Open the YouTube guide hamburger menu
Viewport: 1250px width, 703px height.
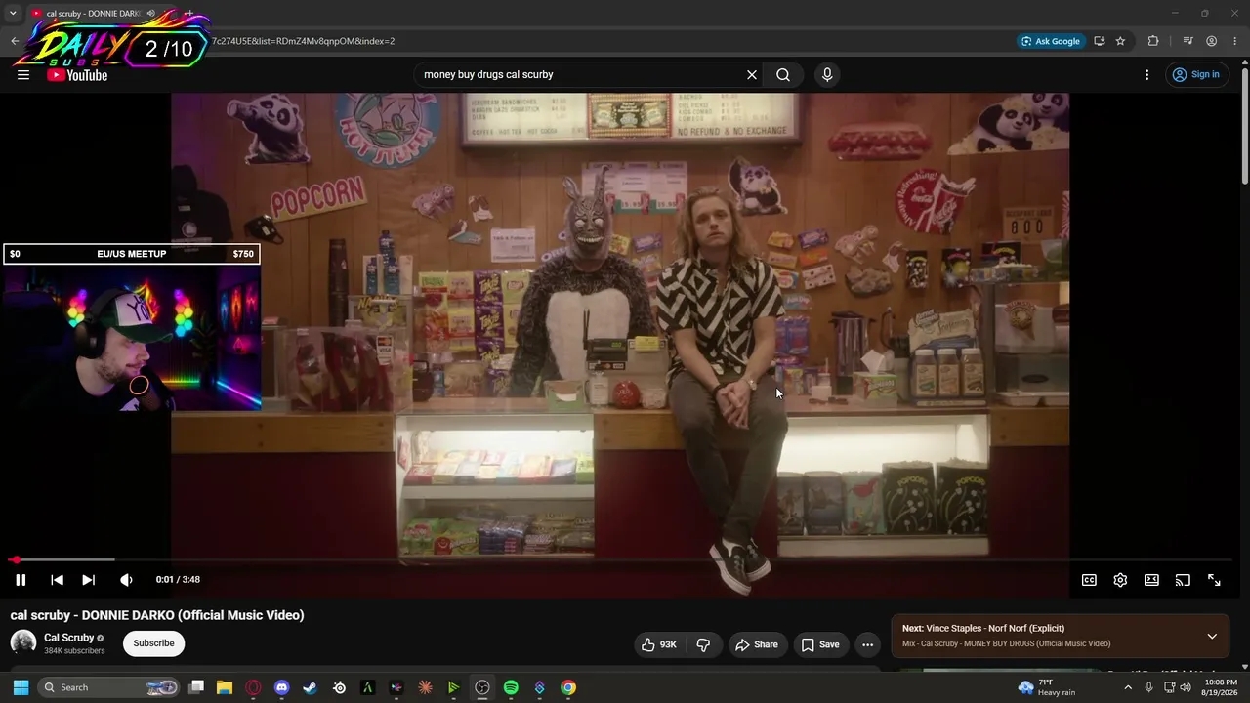23,75
